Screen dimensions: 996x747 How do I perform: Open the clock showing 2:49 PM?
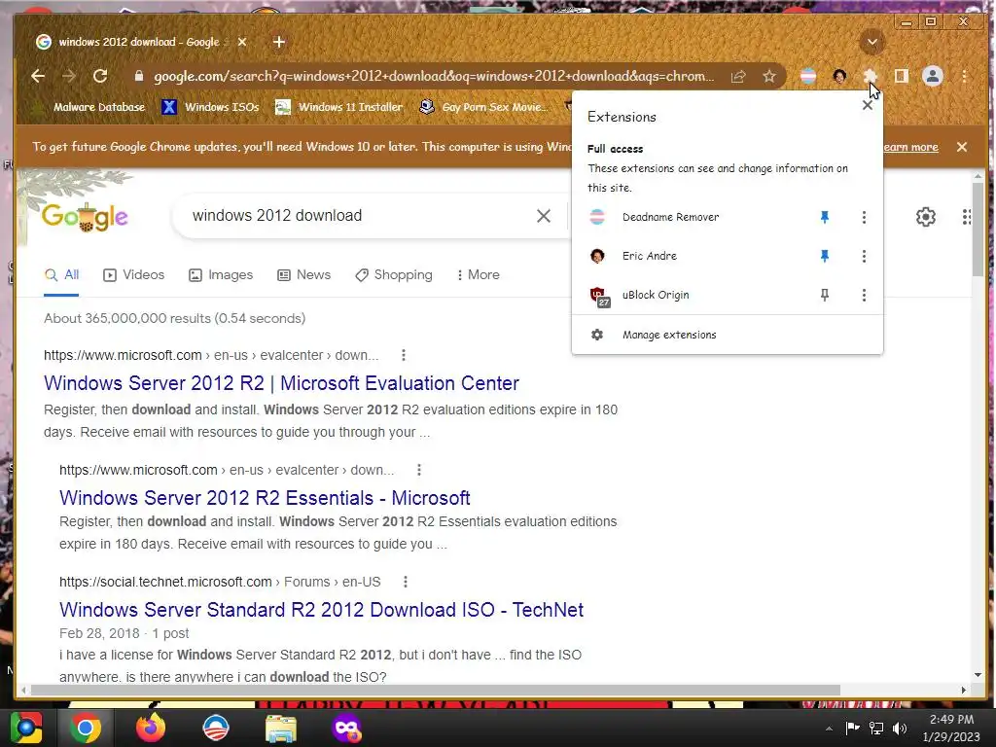coord(951,728)
